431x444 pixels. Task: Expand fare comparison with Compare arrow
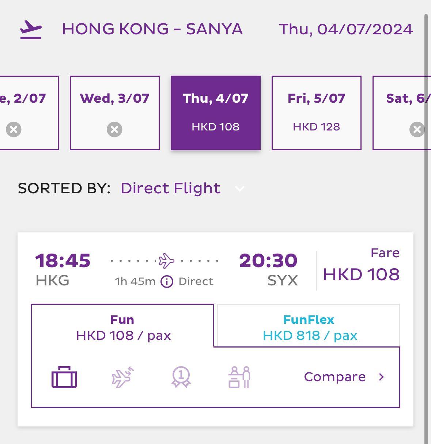(x=381, y=377)
